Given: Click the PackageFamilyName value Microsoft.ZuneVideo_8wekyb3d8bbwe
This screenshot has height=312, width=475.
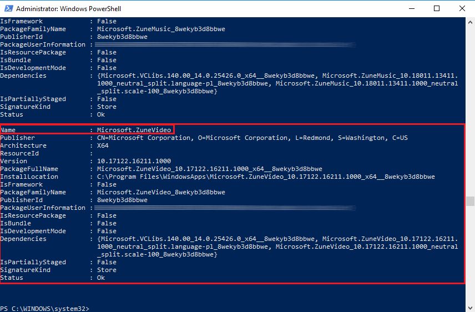Looking at the screenshot, I should pos(161,192).
